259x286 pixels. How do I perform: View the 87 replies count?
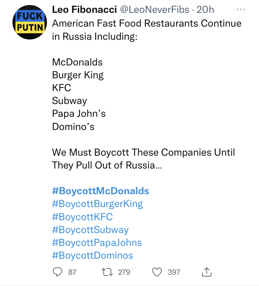72,272
